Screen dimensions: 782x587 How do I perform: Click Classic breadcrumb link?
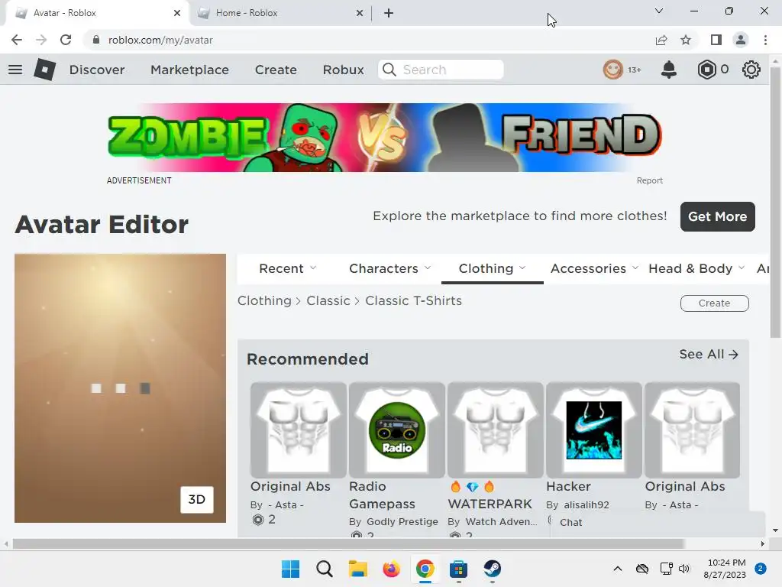[328, 300]
